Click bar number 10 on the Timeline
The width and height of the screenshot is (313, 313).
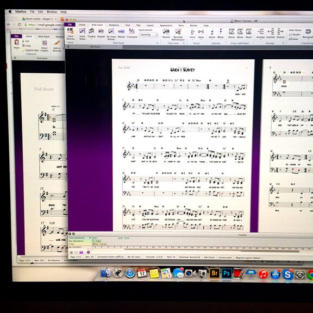[153, 247]
